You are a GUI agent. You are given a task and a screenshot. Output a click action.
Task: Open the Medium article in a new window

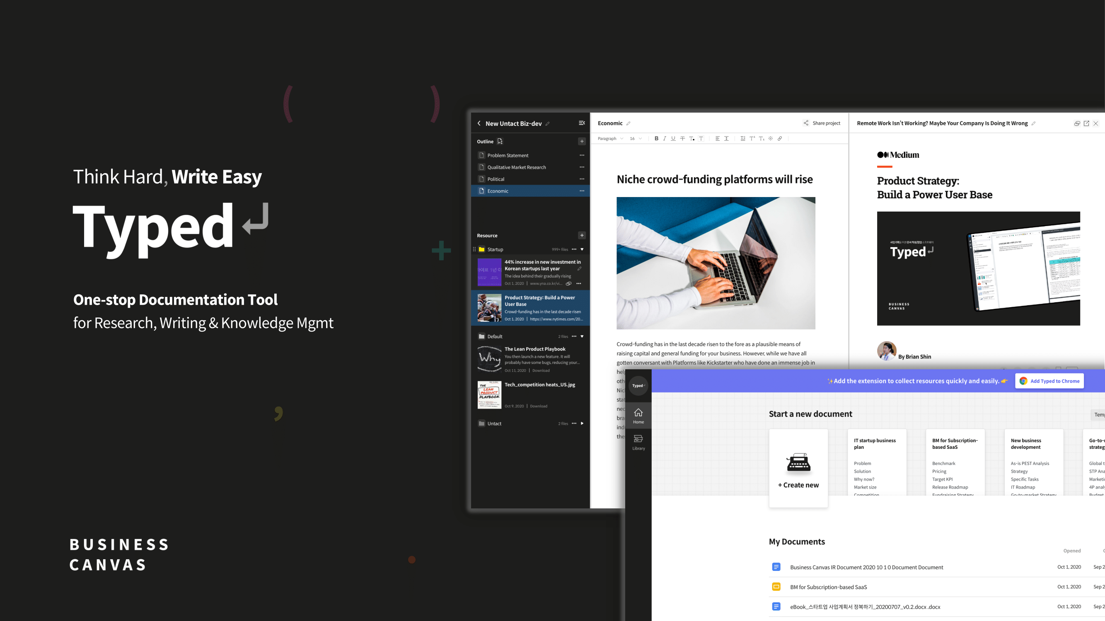(1086, 123)
